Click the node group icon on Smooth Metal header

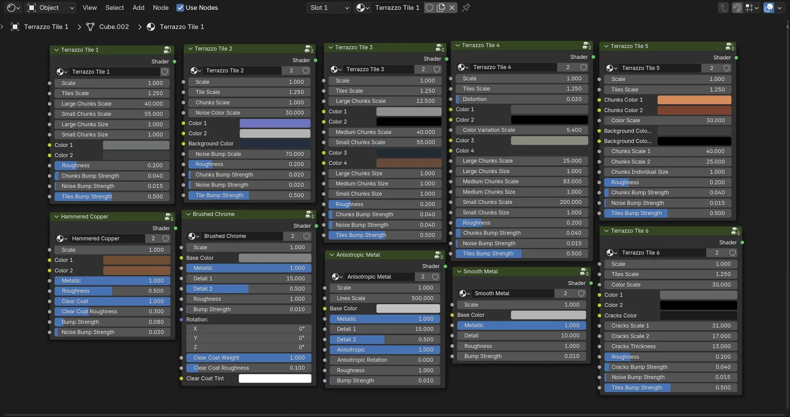point(584,271)
